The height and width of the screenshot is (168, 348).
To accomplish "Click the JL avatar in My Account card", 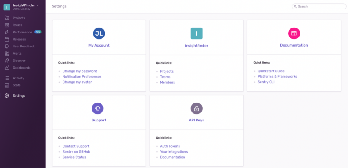I will pyautogui.click(x=99, y=33).
